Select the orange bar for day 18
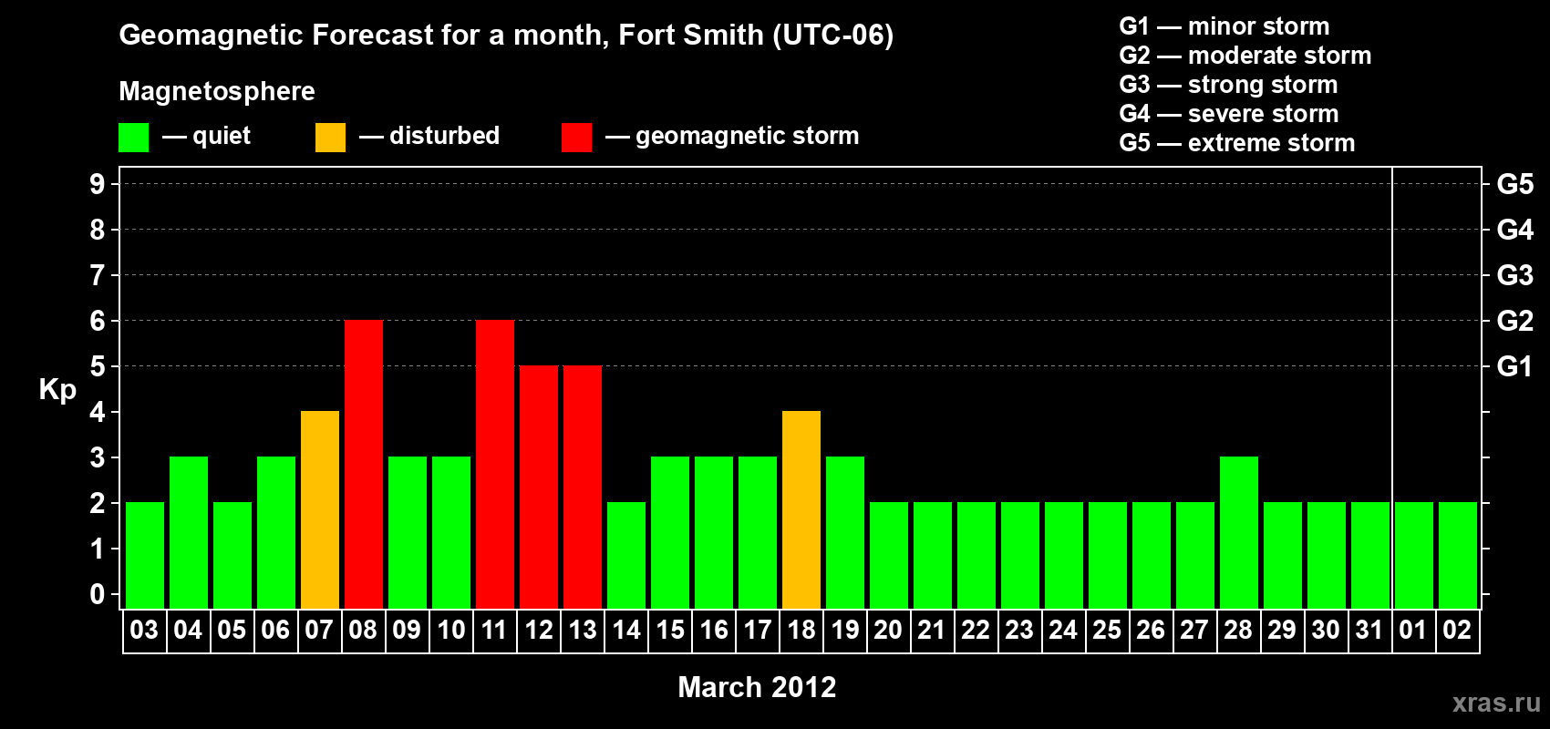The width and height of the screenshot is (1550, 729). click(x=801, y=510)
